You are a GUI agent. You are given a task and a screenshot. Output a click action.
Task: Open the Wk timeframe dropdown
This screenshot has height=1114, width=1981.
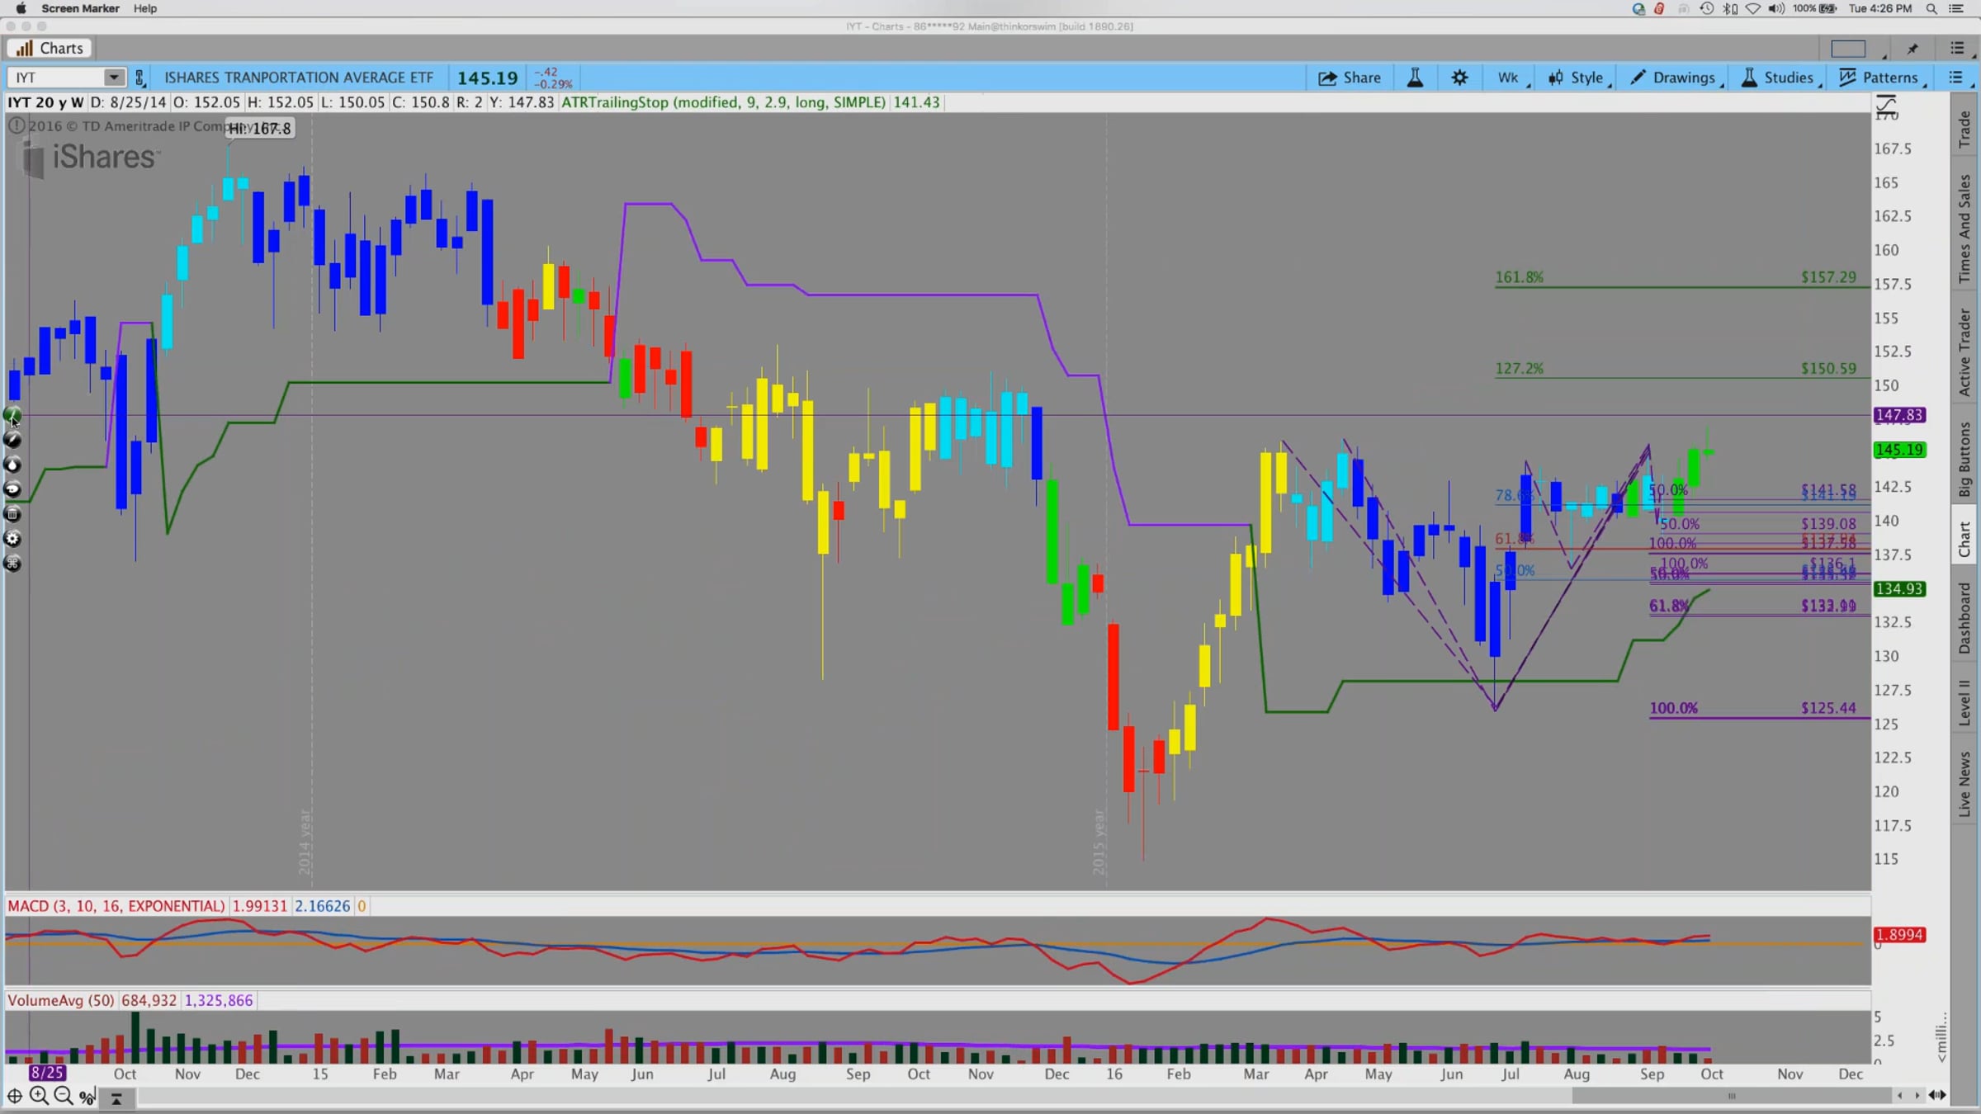click(x=1509, y=78)
